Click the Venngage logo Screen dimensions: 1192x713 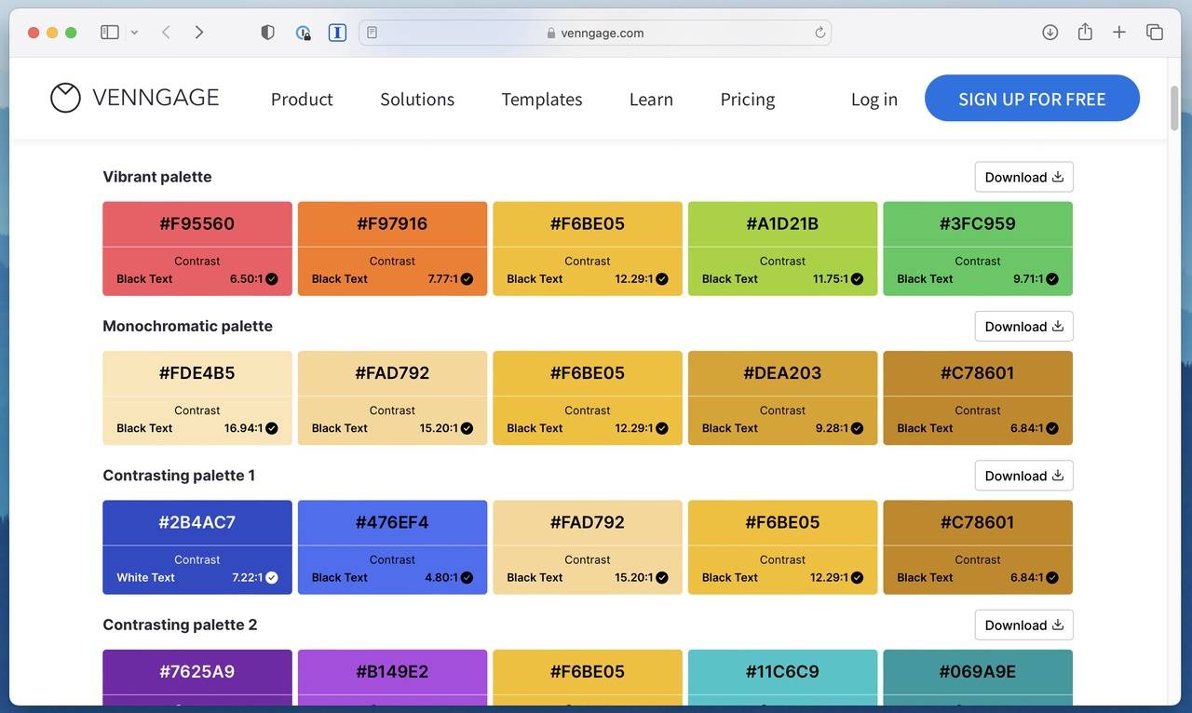click(135, 98)
